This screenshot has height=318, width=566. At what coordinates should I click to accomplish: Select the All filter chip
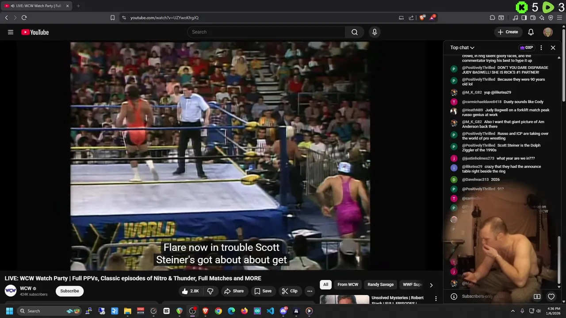(325, 284)
